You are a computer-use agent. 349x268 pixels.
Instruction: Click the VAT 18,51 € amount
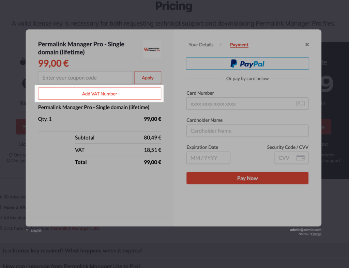152,150
